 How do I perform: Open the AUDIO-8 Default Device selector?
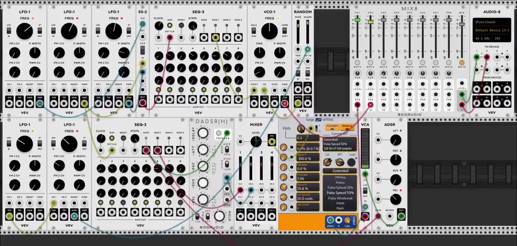(492, 30)
